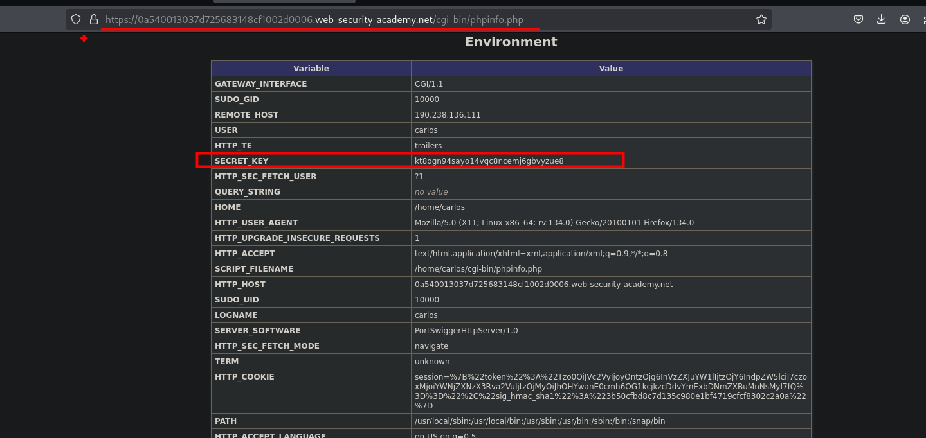Click the Environment section heading
Image resolution: width=926 pixels, height=438 pixels.
511,42
